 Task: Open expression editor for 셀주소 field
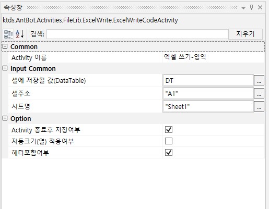click(259, 93)
